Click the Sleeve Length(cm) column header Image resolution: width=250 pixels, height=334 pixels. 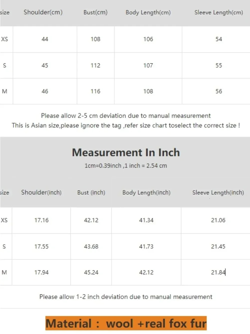tap(218, 12)
